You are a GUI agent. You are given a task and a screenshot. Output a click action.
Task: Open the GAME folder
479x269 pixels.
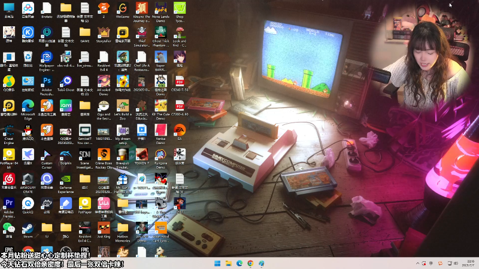pyautogui.click(x=84, y=35)
